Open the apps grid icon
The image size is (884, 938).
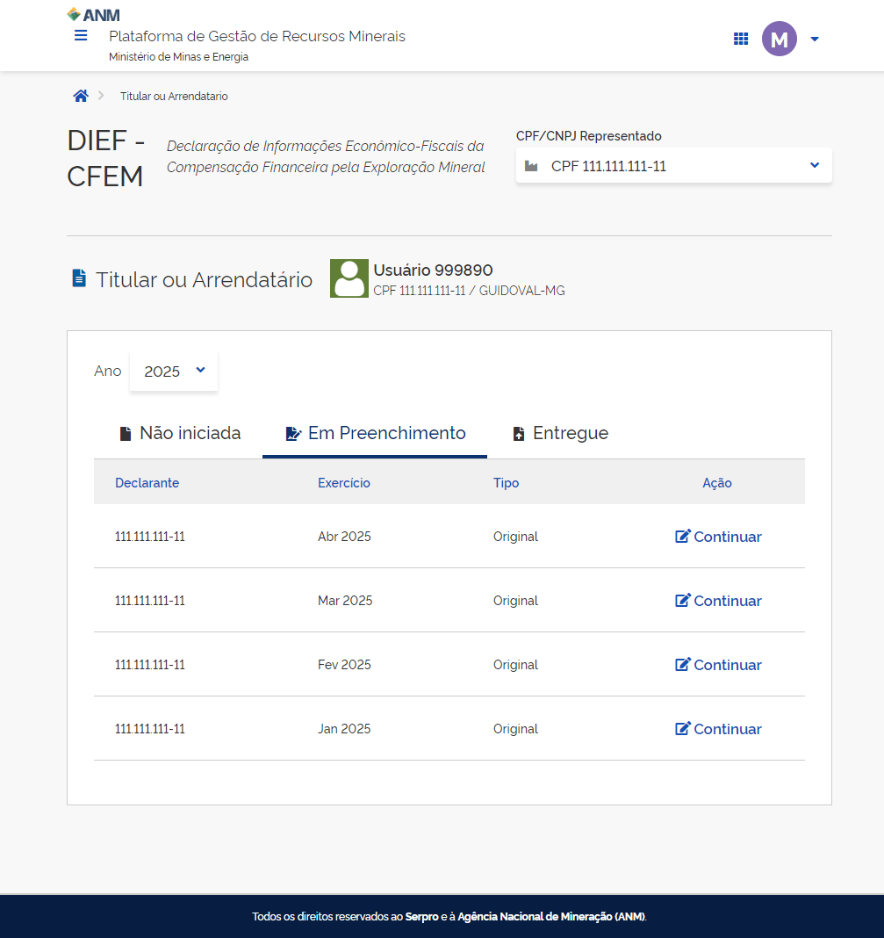[740, 39]
